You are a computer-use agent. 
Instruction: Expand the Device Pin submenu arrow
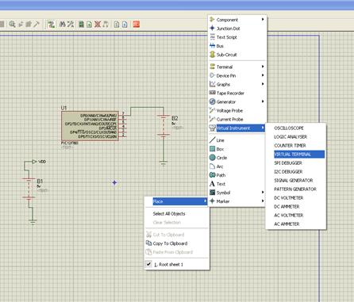click(263, 75)
